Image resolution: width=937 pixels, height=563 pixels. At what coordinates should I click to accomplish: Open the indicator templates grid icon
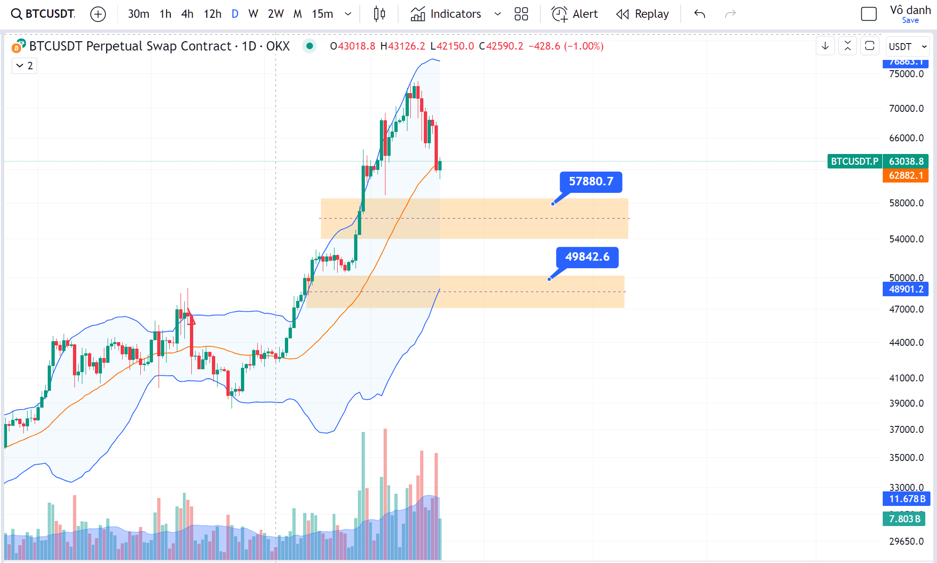point(522,14)
